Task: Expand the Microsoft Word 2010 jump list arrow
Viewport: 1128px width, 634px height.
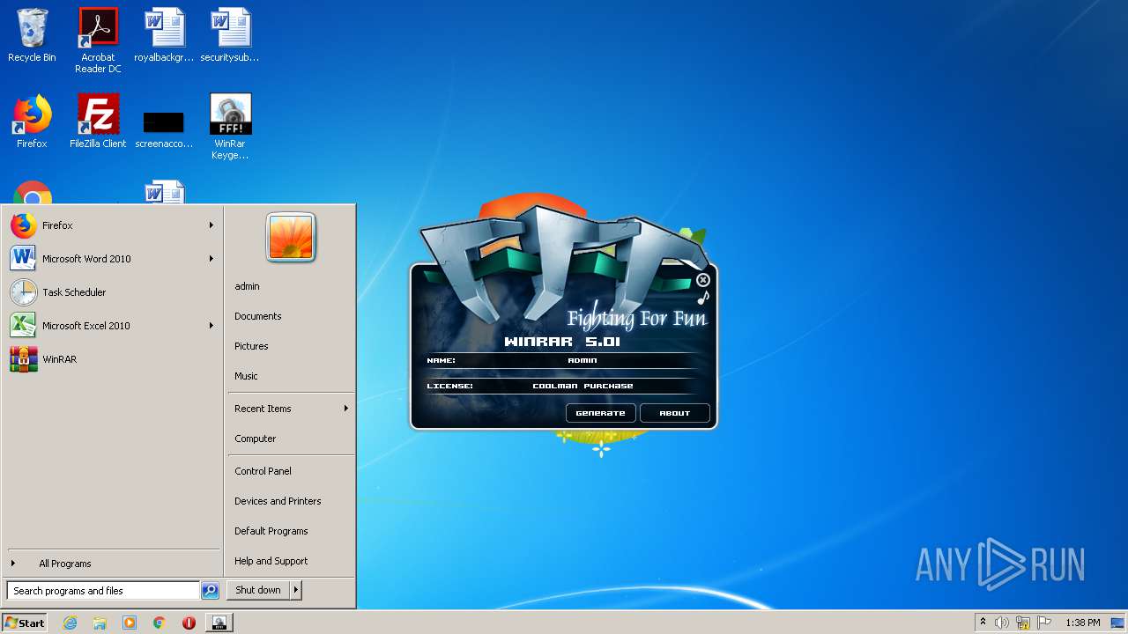Action: (211, 259)
